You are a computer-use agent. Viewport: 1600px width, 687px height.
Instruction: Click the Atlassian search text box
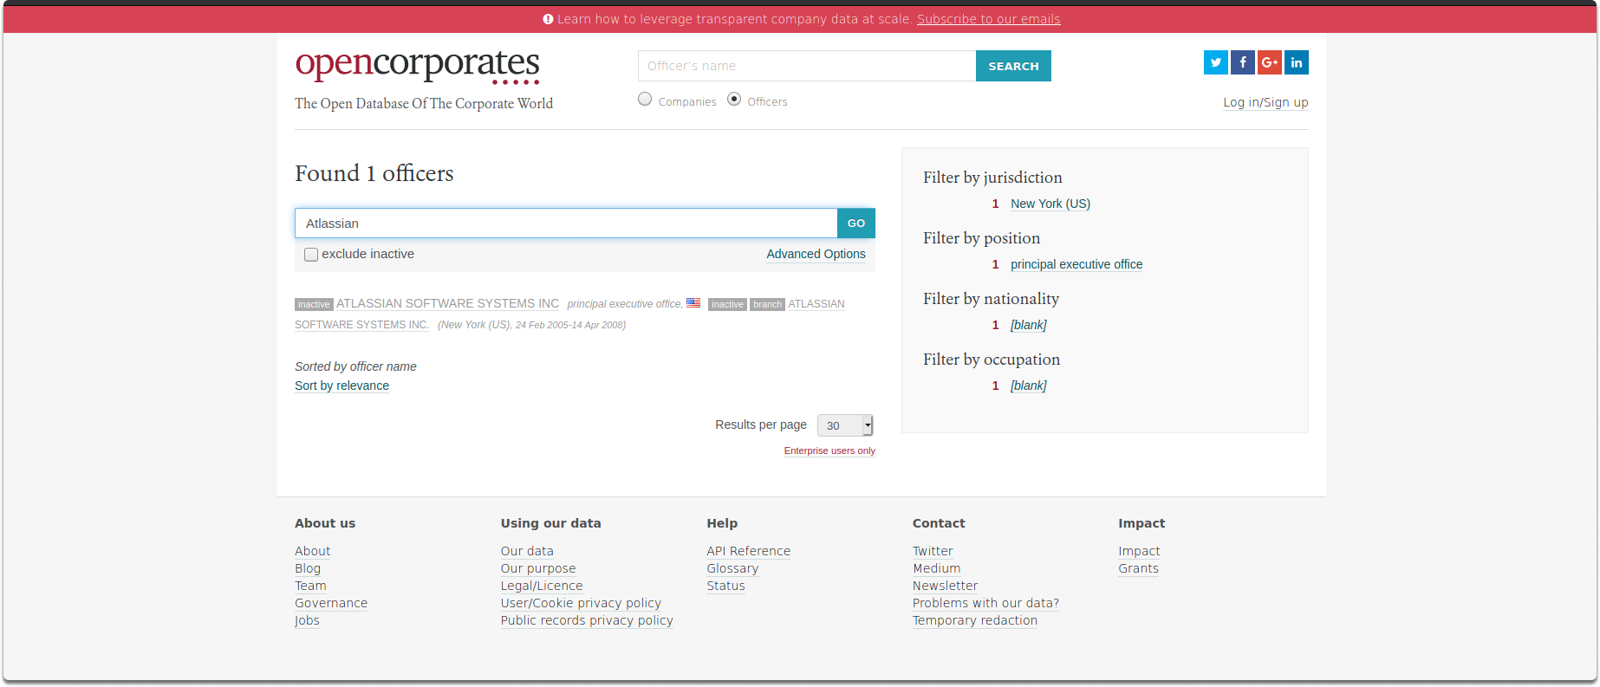(x=566, y=224)
